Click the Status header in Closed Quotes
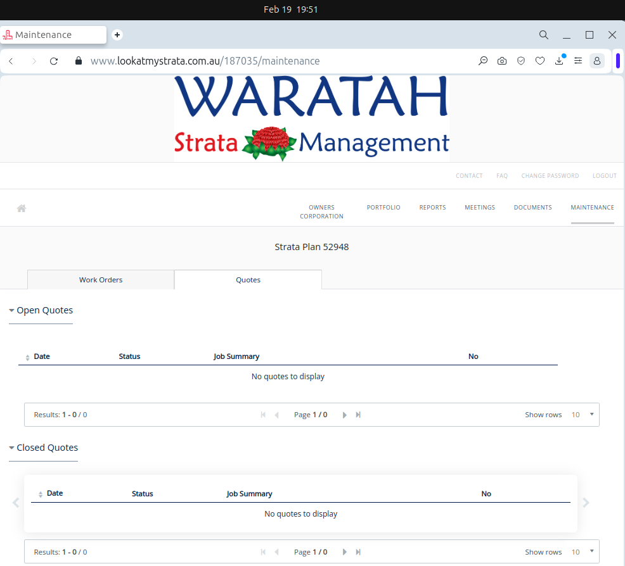 click(142, 494)
